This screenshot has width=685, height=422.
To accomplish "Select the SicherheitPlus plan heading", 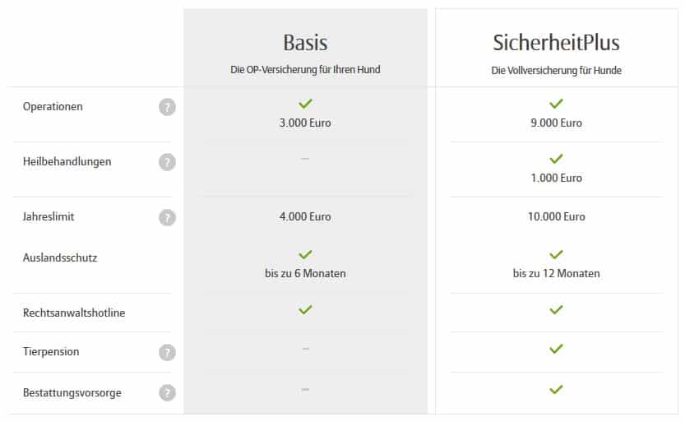I will pos(556,43).
